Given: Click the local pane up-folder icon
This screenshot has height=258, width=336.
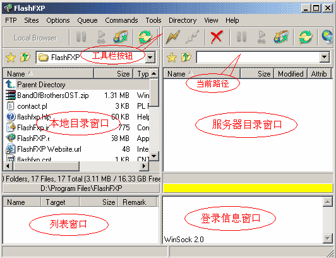Looking at the screenshot, I should (25, 58).
